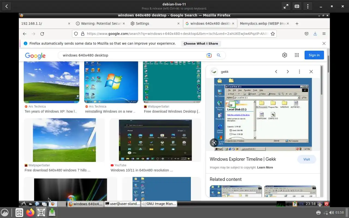
Task: Open the GNU Image Man... taskbar entry
Action: coord(159,204)
